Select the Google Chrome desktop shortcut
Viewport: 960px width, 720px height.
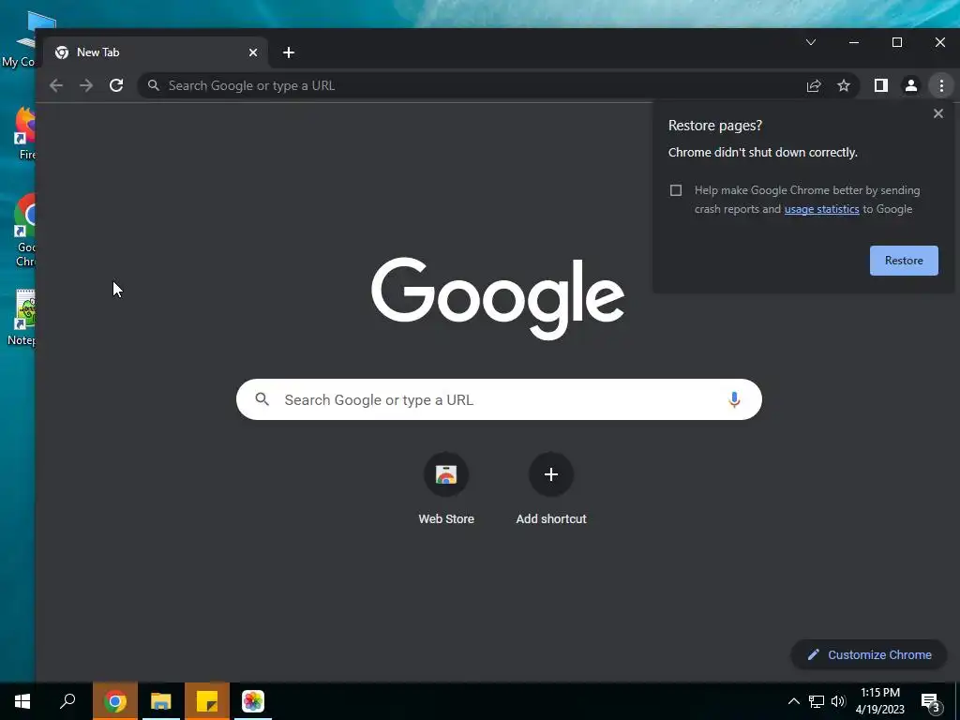click(24, 231)
